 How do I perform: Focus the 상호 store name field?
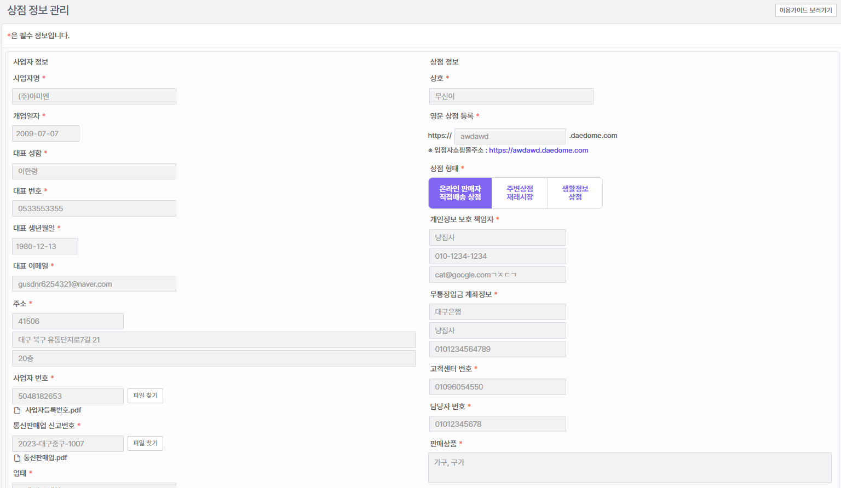pyautogui.click(x=511, y=96)
